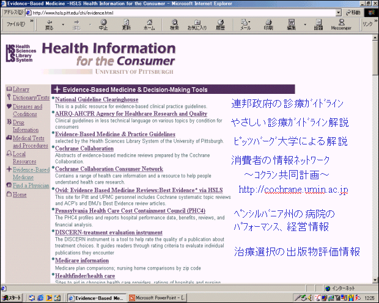379x303 pixels.
Task: Go to Home (ホーム) toolbar icon
Action: click(x=149, y=24)
